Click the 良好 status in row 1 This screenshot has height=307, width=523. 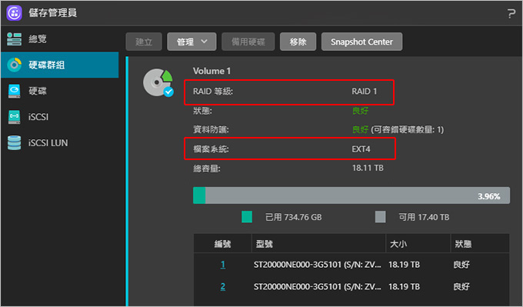click(x=461, y=265)
